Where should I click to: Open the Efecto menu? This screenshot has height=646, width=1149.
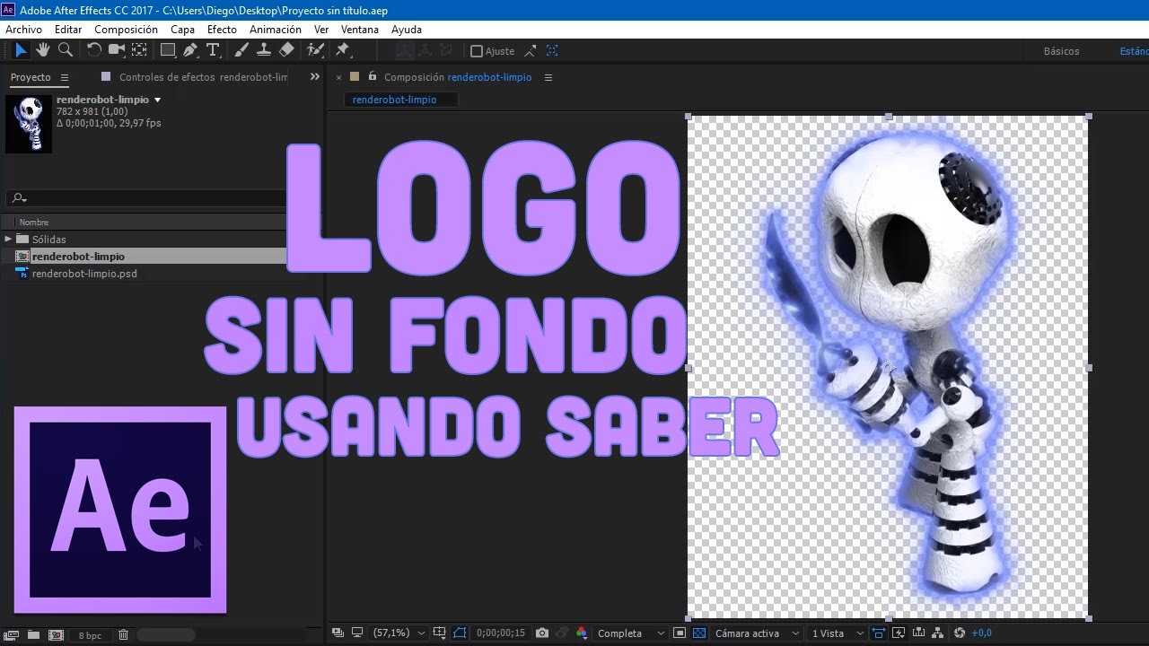pos(222,30)
